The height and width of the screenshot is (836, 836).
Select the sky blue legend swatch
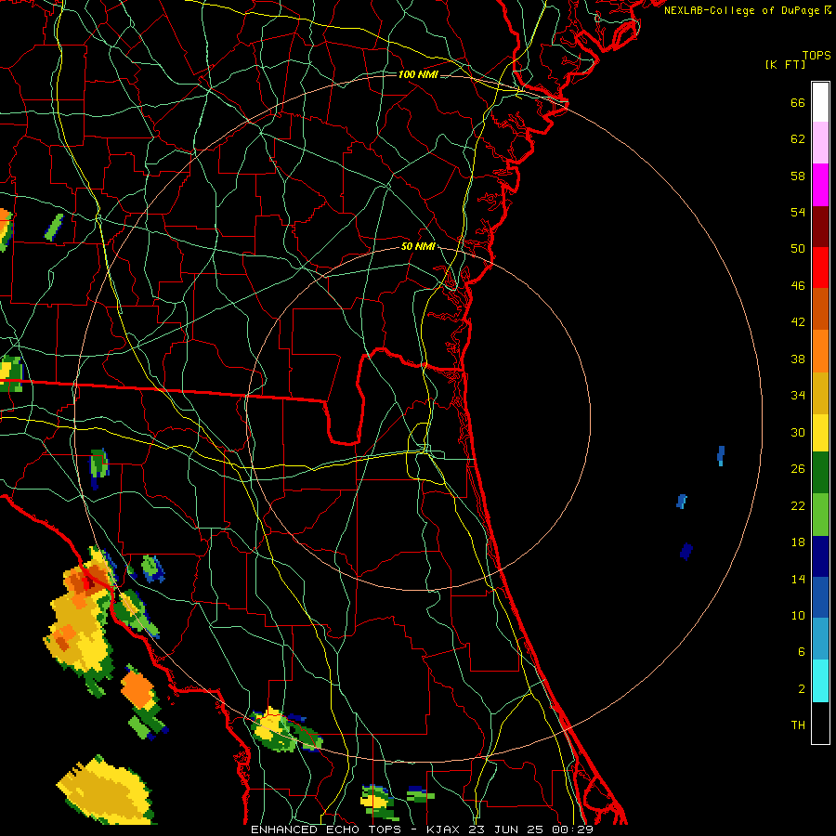[x=820, y=638]
